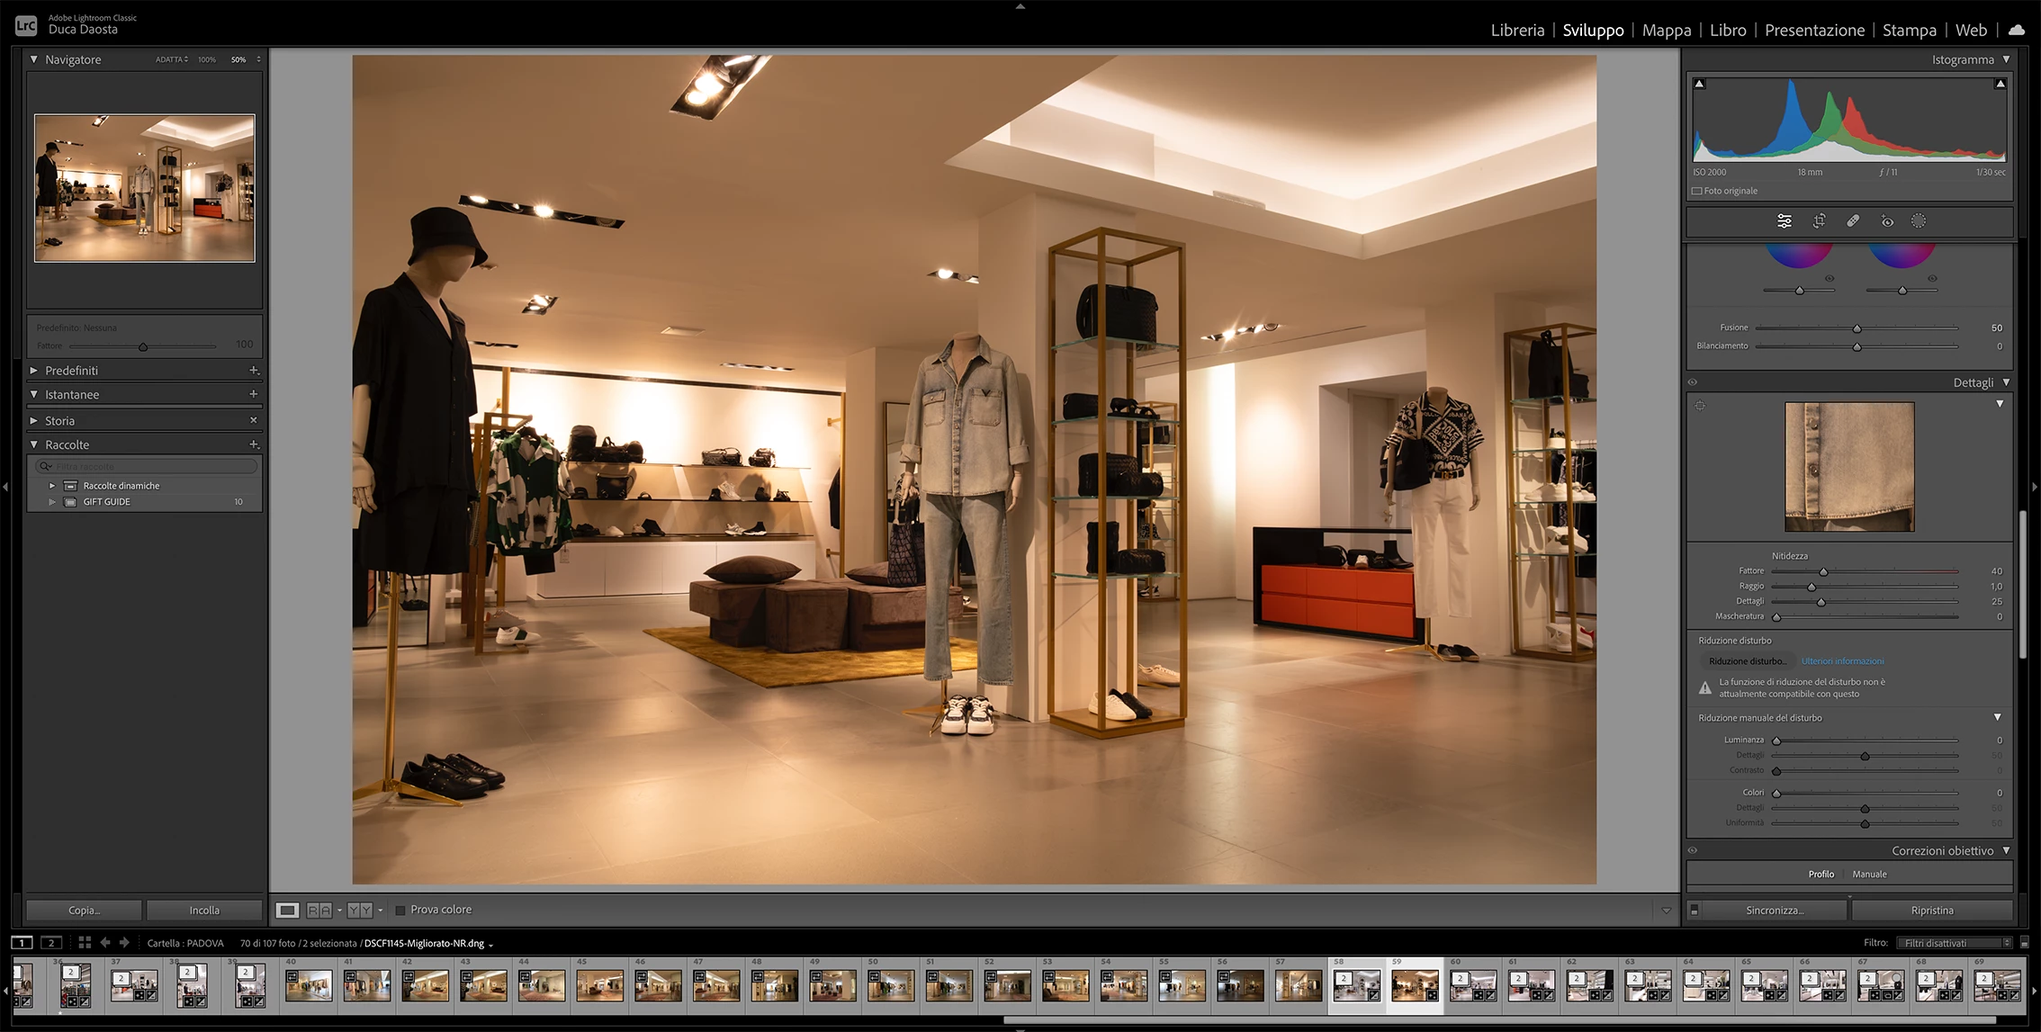Image resolution: width=2041 pixels, height=1032 pixels.
Task: Open the Masking tool circle icon
Action: [1919, 221]
